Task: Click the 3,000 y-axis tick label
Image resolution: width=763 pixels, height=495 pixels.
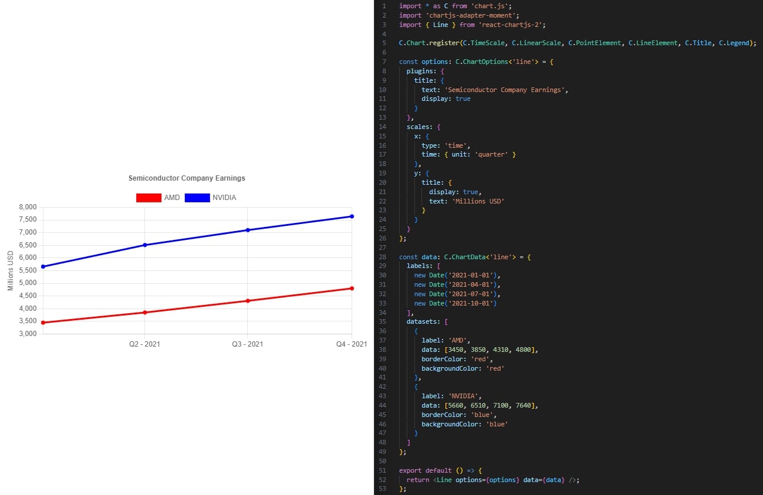Action: click(28, 334)
